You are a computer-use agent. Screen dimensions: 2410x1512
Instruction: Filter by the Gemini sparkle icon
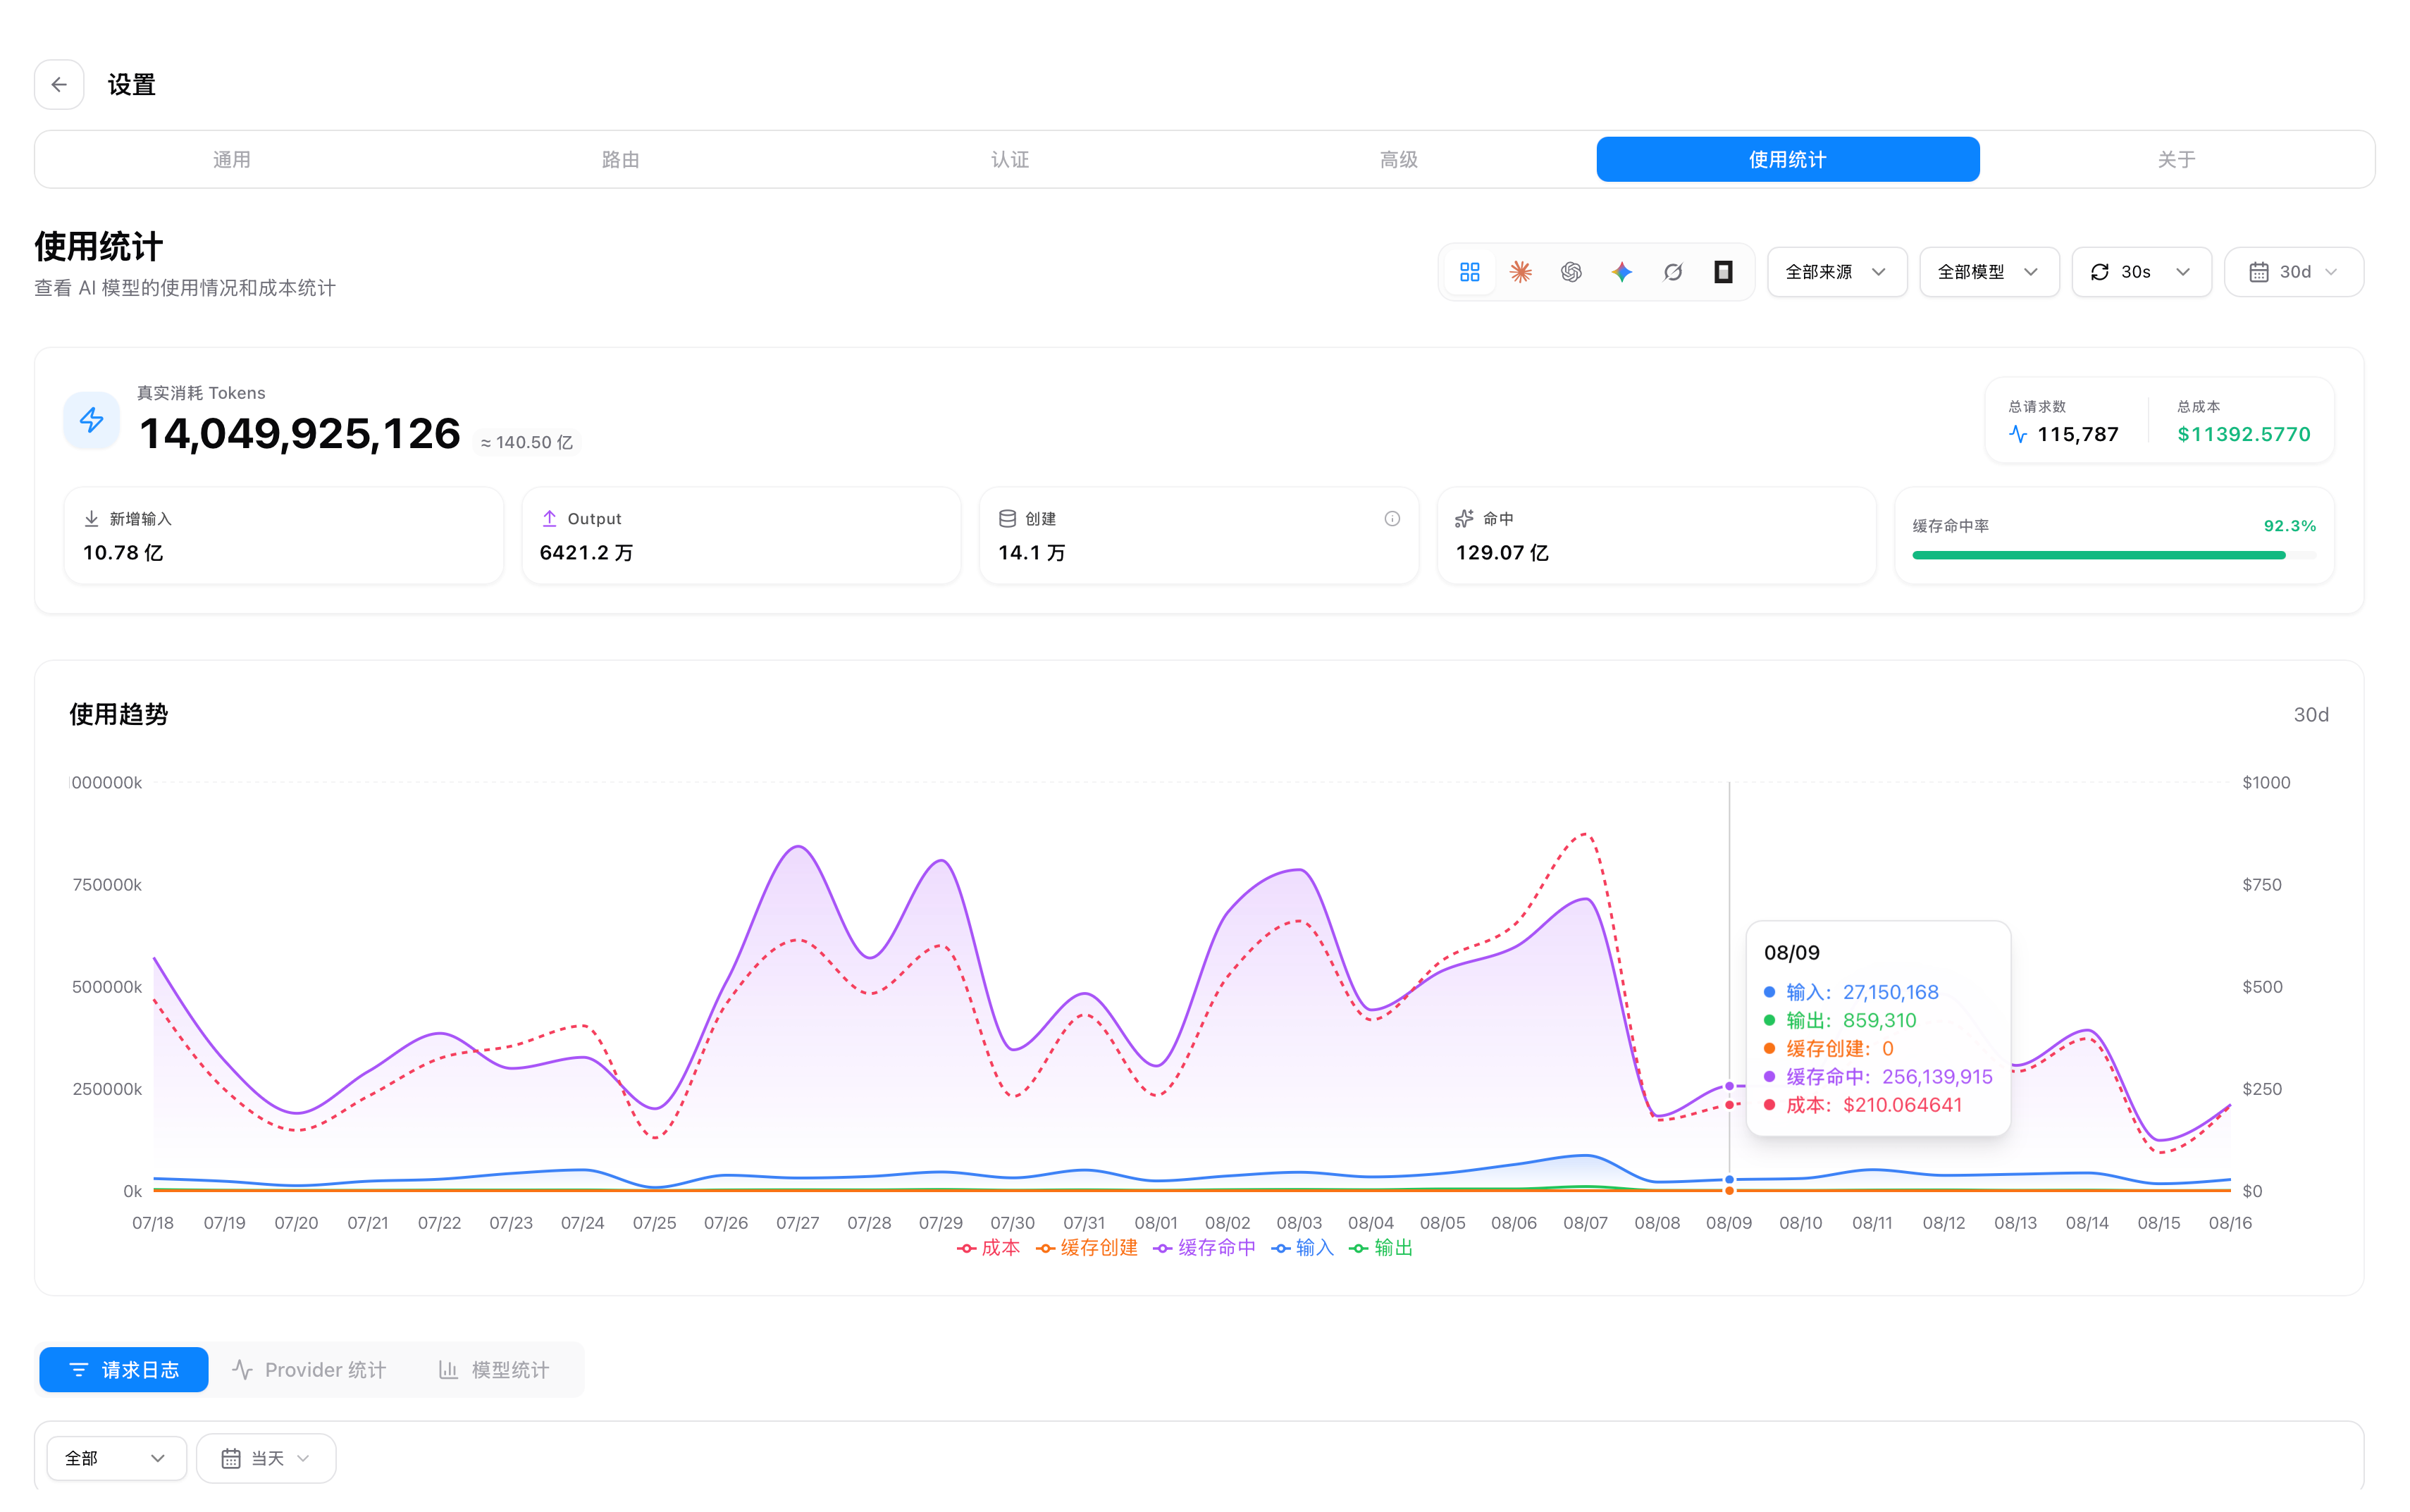click(x=1622, y=272)
